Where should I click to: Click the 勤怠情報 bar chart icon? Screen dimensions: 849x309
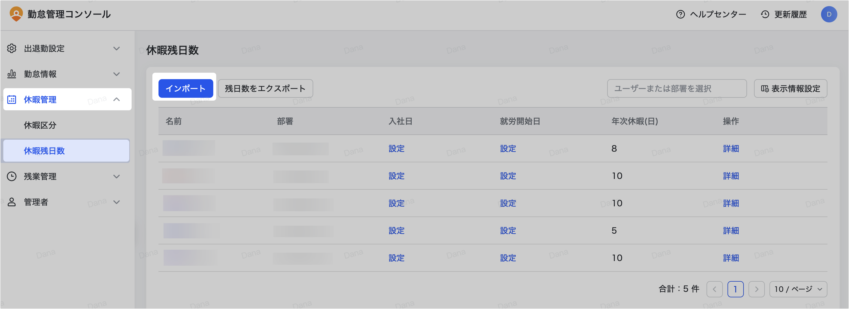[x=12, y=74]
